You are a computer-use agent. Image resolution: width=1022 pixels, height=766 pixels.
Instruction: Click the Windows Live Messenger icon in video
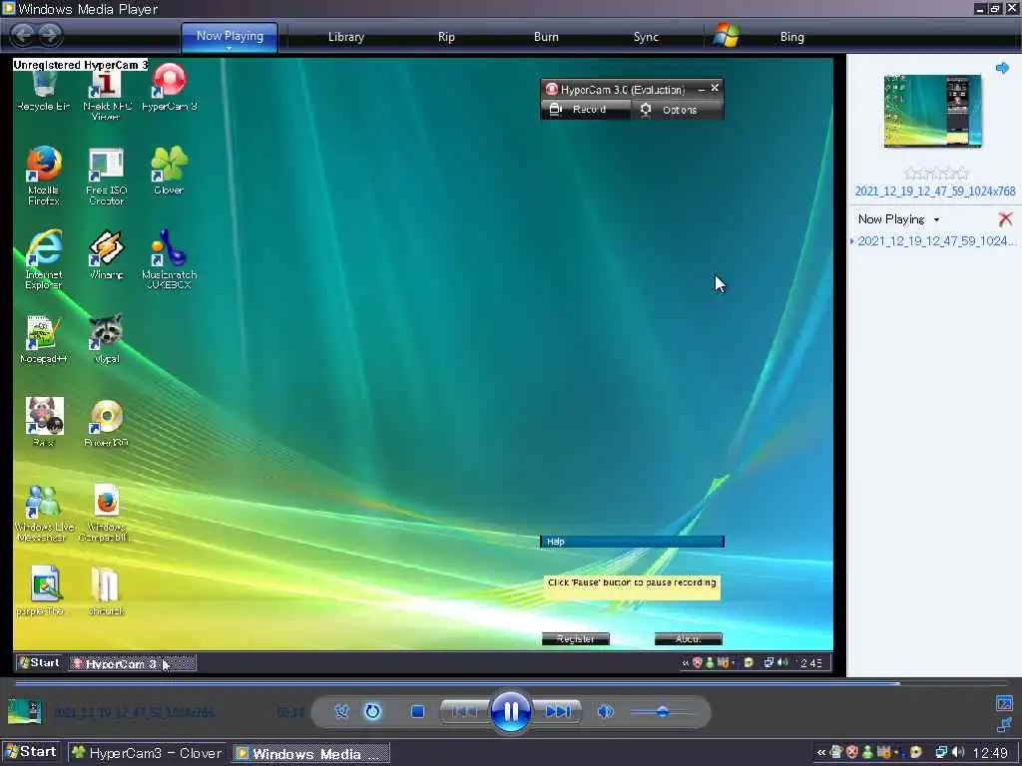44,514
